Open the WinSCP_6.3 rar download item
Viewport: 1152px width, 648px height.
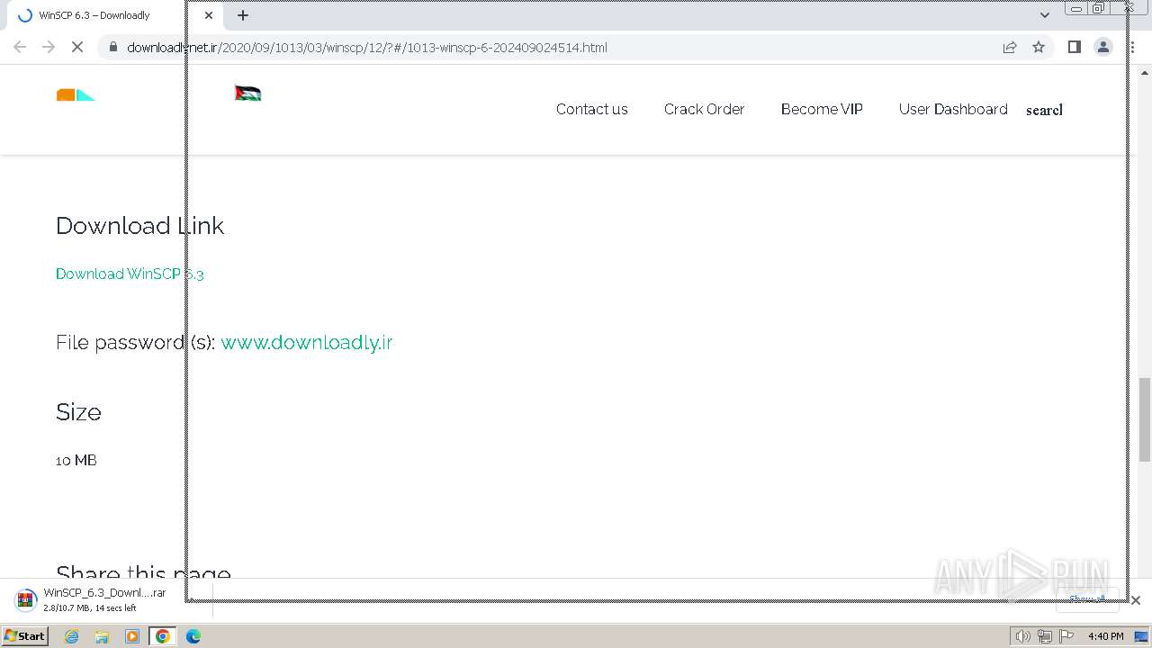(x=104, y=600)
